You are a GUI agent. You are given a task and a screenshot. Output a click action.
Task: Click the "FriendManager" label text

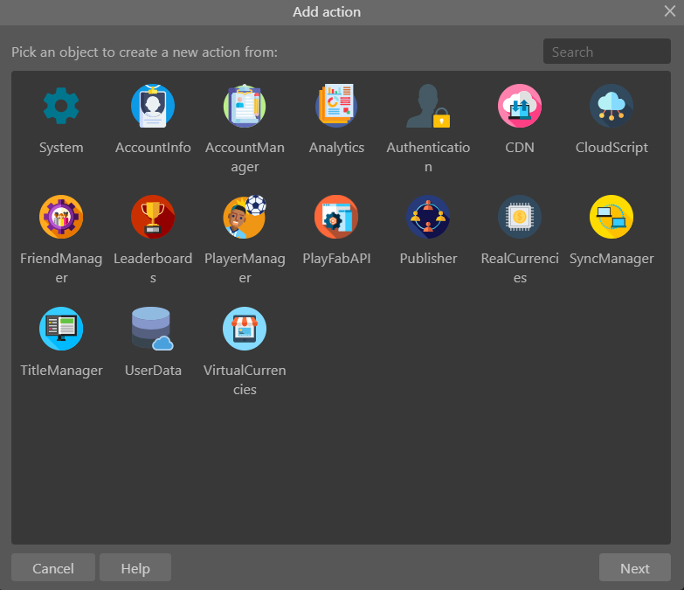(61, 268)
